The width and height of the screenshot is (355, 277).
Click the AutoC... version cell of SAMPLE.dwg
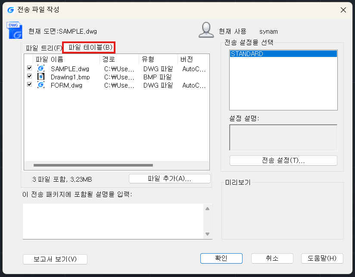point(194,69)
